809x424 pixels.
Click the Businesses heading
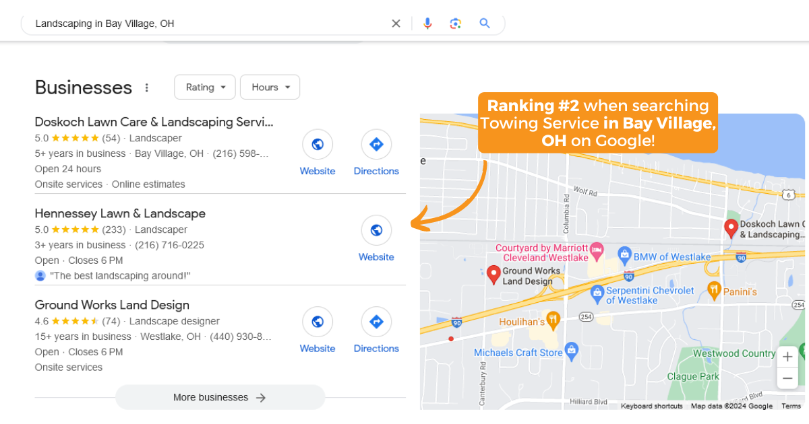coord(84,87)
